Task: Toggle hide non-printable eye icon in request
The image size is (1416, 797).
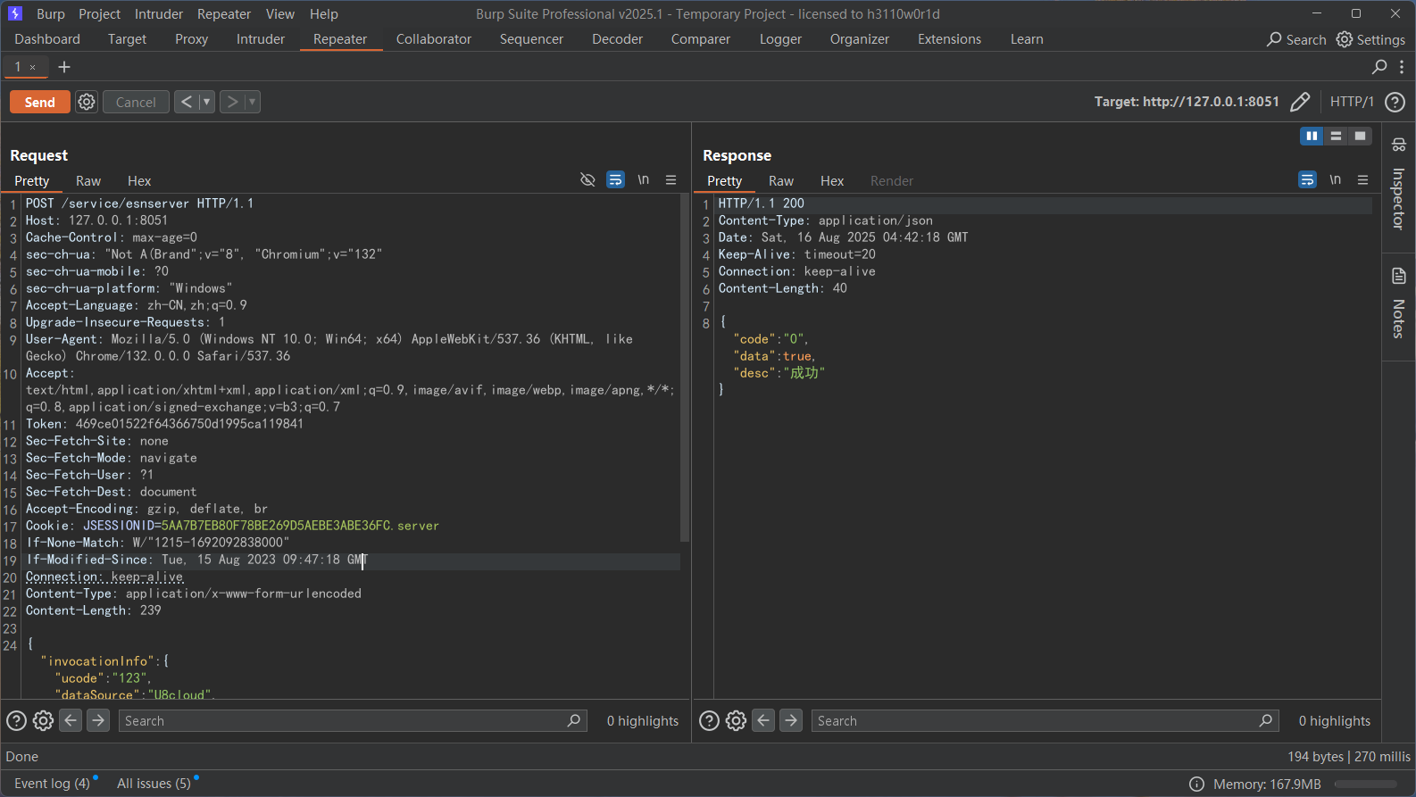Action: (x=587, y=180)
